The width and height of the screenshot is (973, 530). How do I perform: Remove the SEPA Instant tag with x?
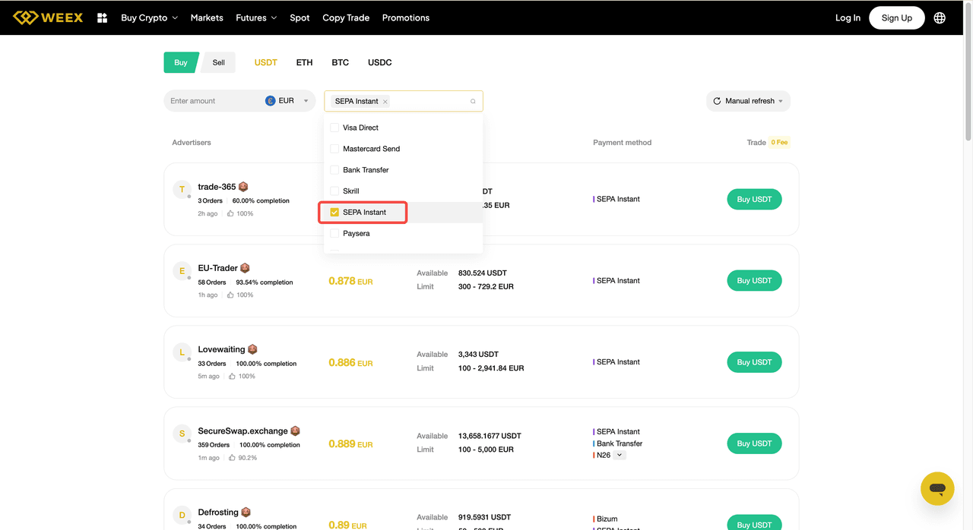(x=385, y=102)
